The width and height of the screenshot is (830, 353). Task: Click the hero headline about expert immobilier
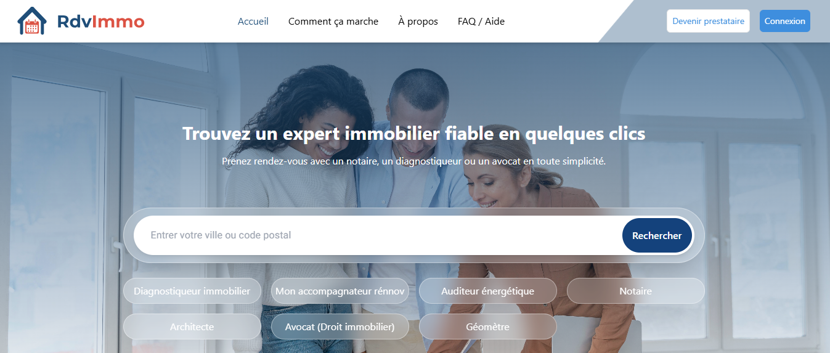[x=414, y=134]
